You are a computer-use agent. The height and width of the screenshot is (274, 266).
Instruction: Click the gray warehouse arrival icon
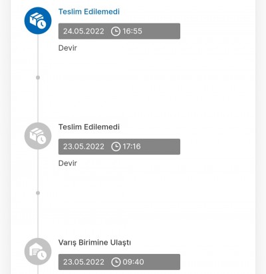[x=38, y=251]
